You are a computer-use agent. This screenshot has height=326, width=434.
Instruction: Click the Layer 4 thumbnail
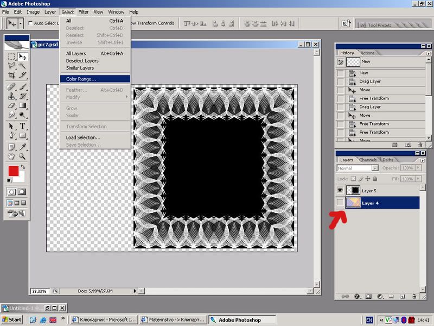(353, 203)
